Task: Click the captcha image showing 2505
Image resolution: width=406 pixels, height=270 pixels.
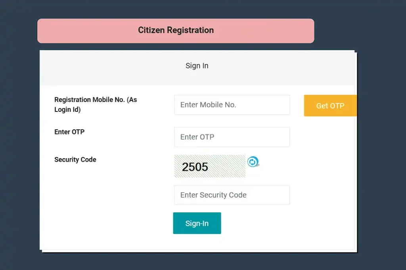Action: 195,166
